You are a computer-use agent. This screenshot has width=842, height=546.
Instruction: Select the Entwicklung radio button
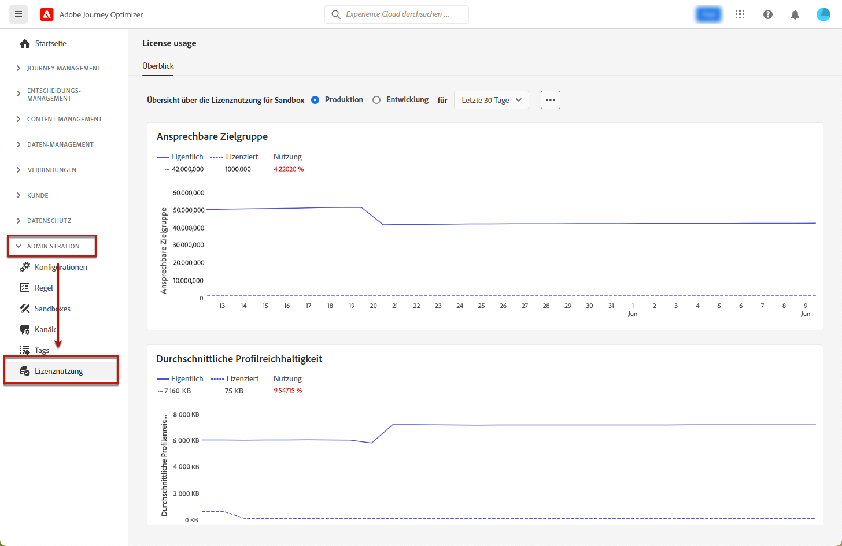[376, 100]
